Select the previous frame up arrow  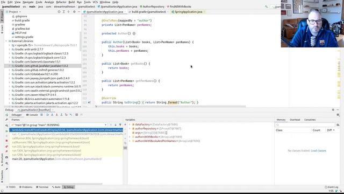click(x=111, y=125)
